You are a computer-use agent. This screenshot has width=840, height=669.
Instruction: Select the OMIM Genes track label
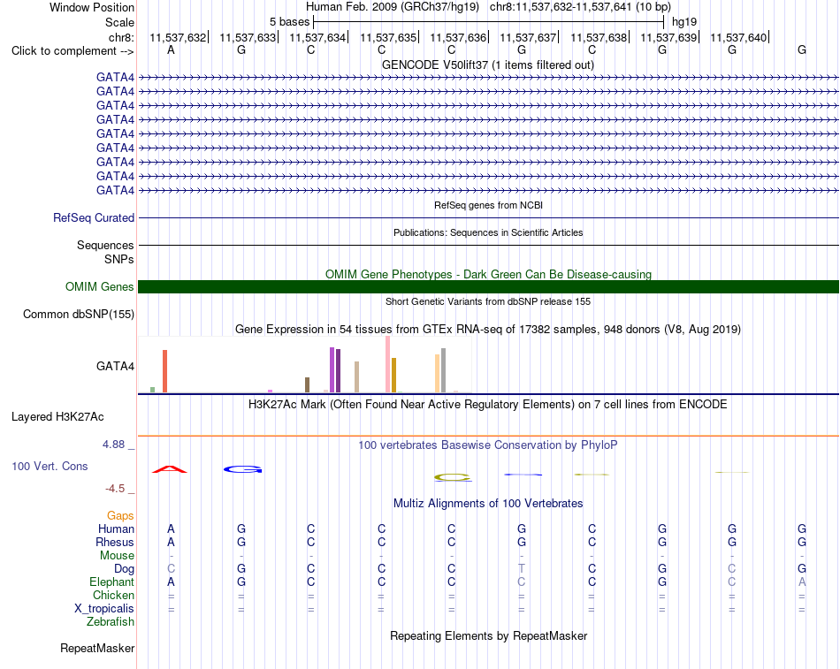pos(100,286)
